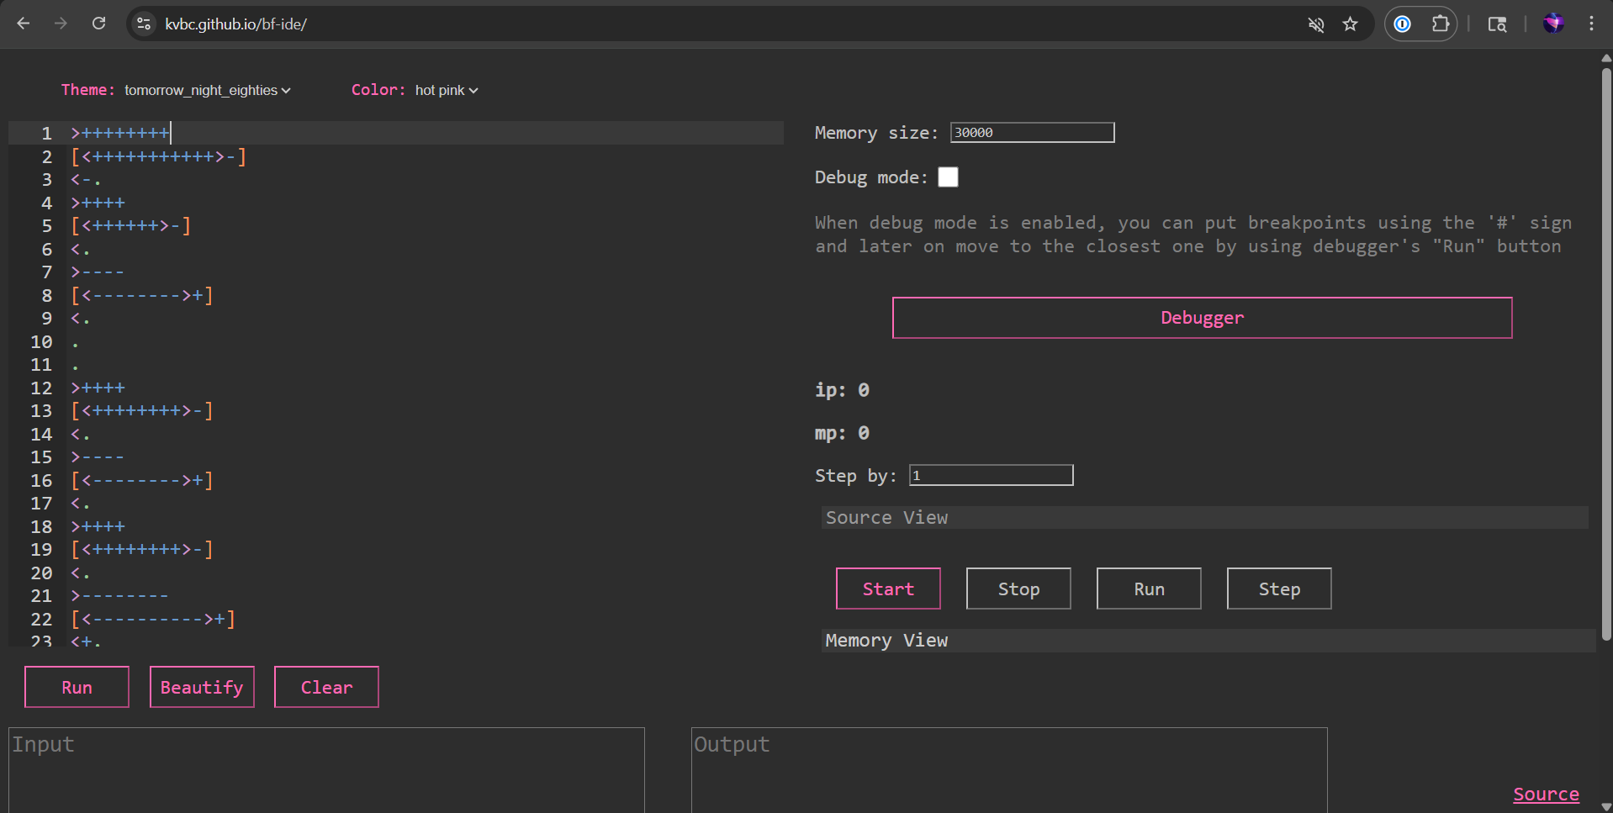Image resolution: width=1613 pixels, height=813 pixels.
Task: Click into the Memory size field
Action: coord(1031,133)
